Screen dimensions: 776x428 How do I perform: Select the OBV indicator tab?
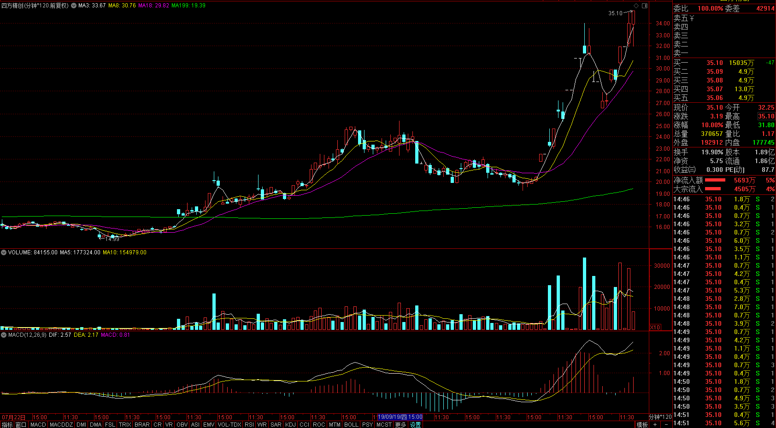(182, 425)
